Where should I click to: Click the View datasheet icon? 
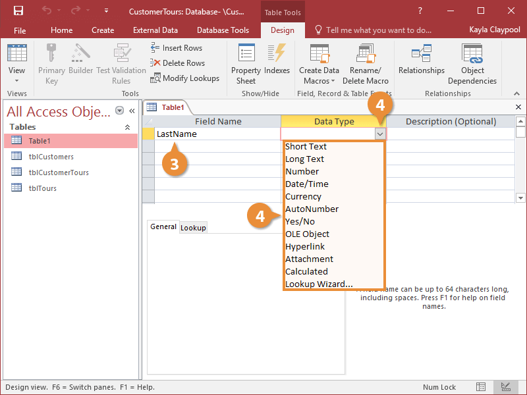(x=17, y=53)
